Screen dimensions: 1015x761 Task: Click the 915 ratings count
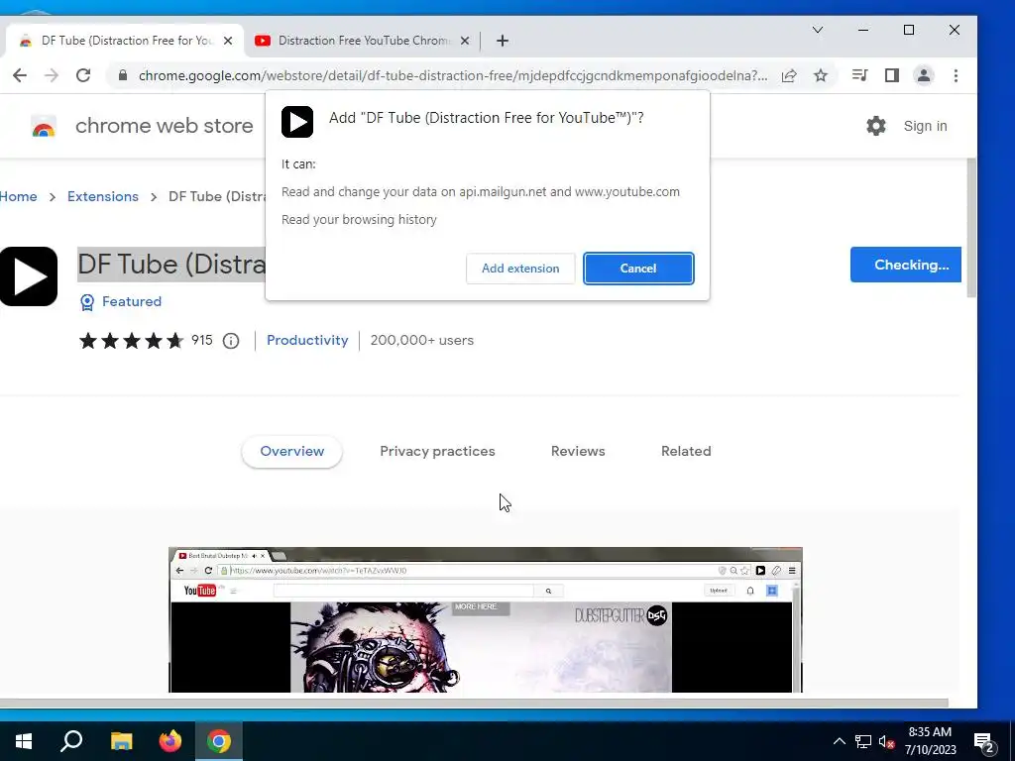tap(202, 341)
